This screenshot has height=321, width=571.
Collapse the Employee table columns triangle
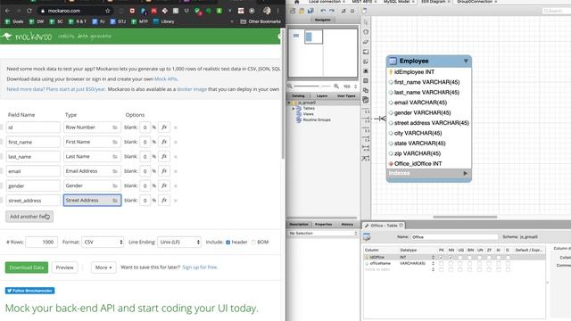click(466, 62)
